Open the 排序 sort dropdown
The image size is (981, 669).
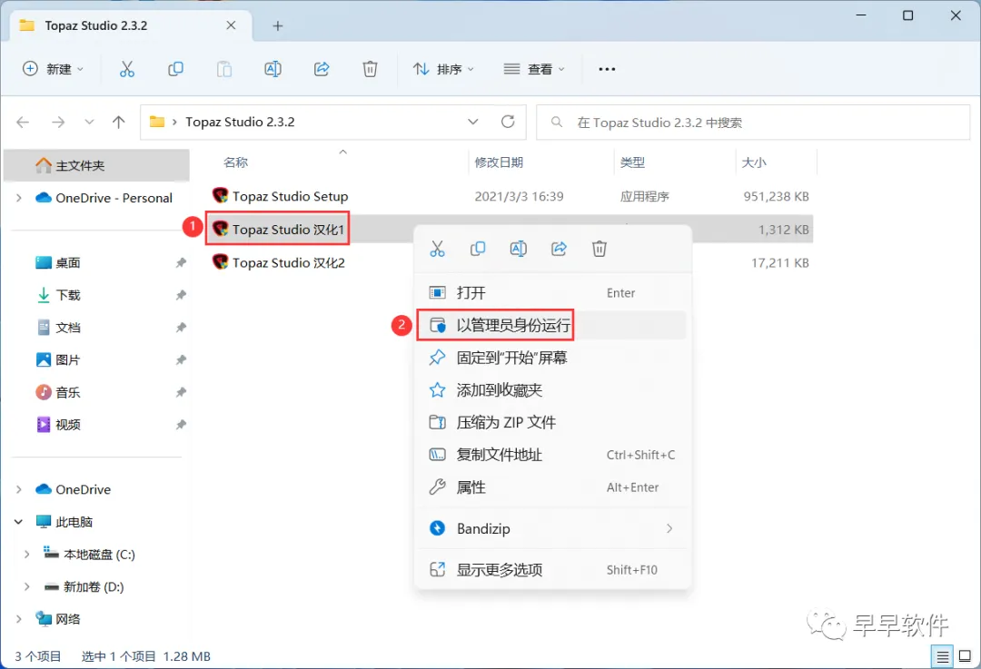pos(443,69)
